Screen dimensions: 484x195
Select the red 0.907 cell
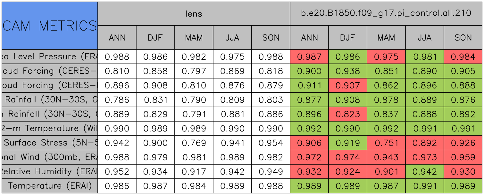tap(347, 86)
